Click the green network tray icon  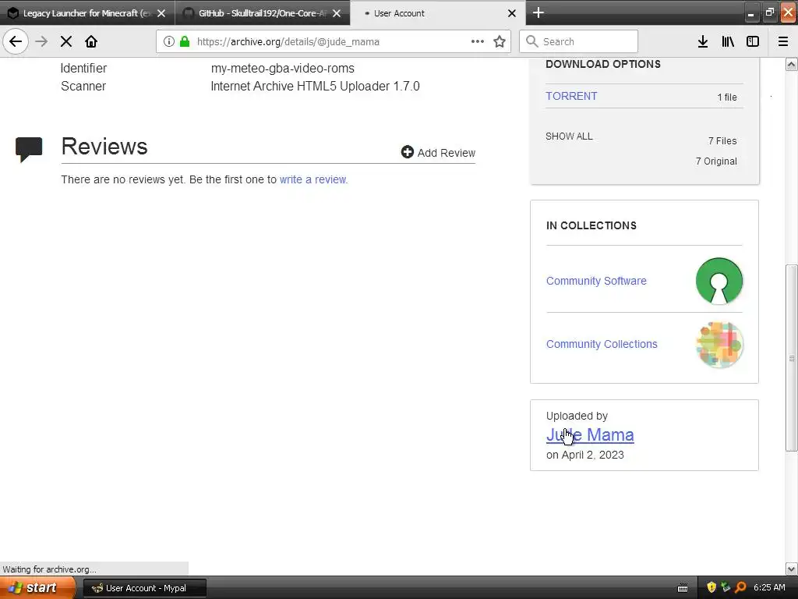[726, 587]
